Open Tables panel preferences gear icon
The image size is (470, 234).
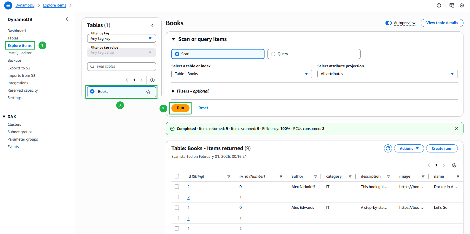pyautogui.click(x=152, y=80)
